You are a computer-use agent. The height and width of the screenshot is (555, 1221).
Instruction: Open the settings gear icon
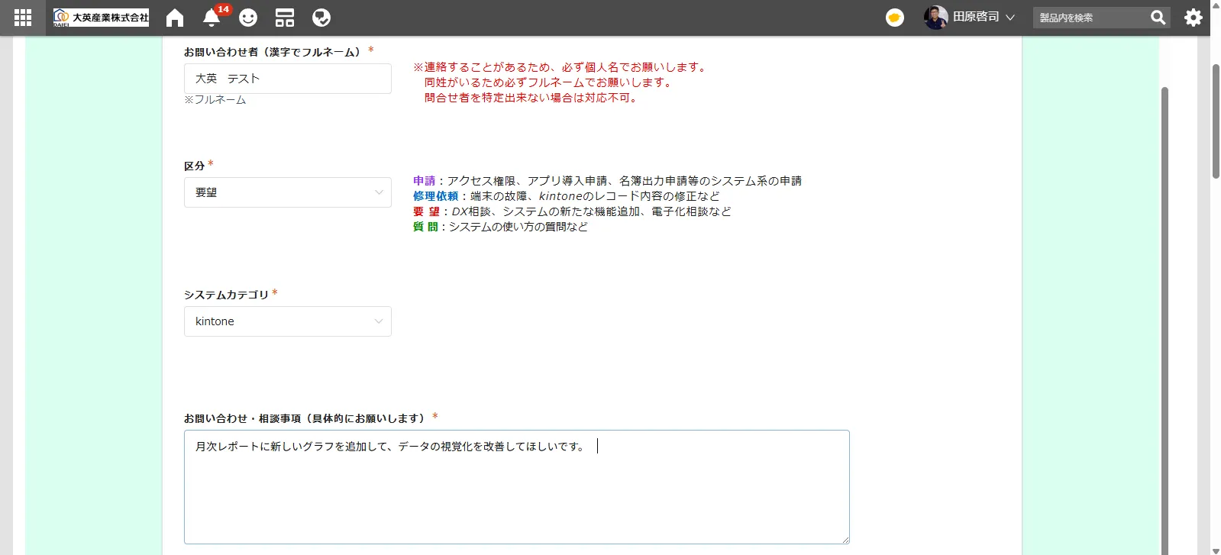(x=1194, y=18)
